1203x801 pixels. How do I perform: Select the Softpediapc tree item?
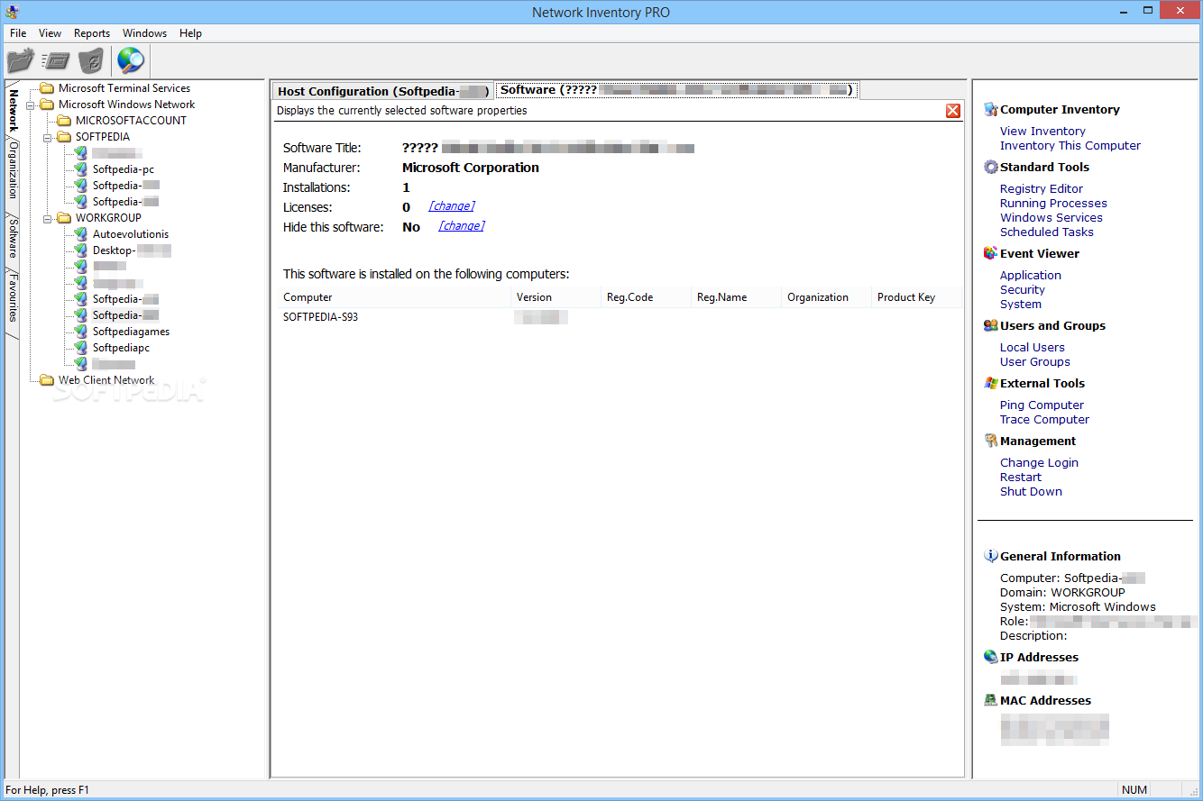(121, 348)
